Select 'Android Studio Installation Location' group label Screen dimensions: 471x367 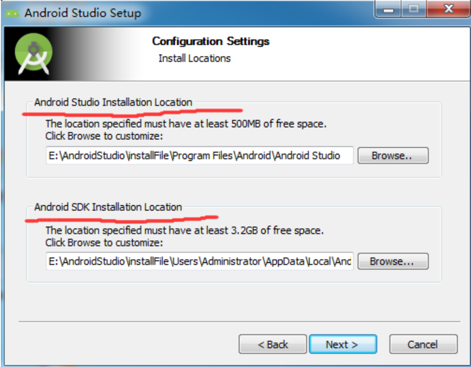pos(113,102)
